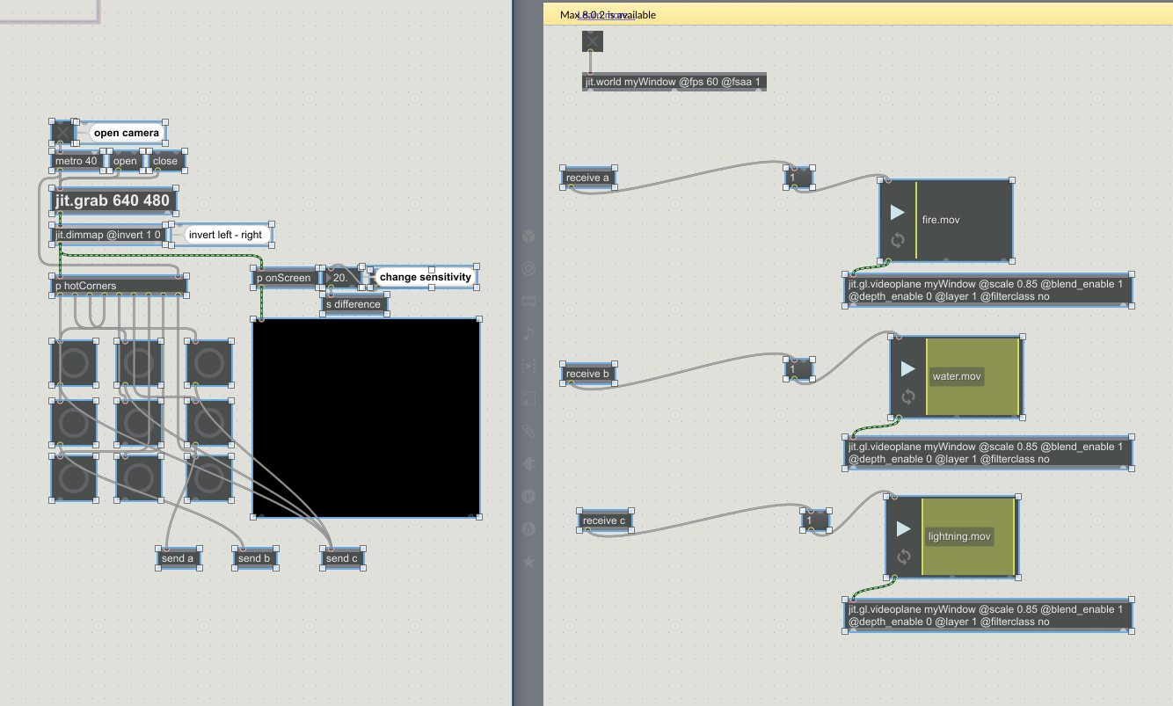The image size is (1173, 706).
Task: Select the black jit.pwindow preview display
Action: (x=367, y=419)
